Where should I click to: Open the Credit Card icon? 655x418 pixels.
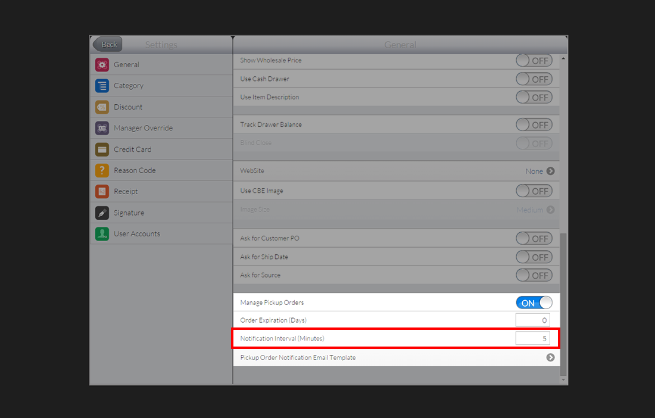click(102, 149)
